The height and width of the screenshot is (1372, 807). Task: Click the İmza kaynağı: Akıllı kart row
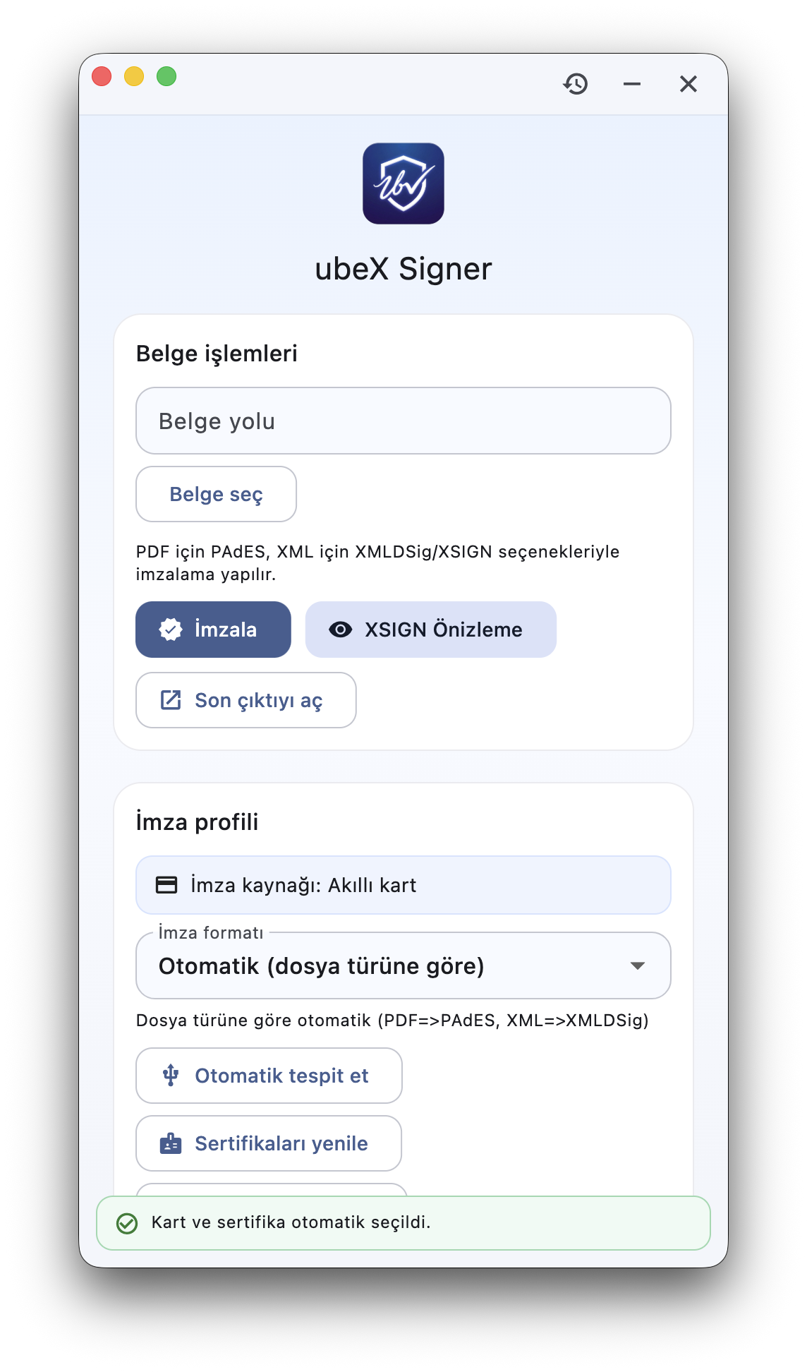403,885
